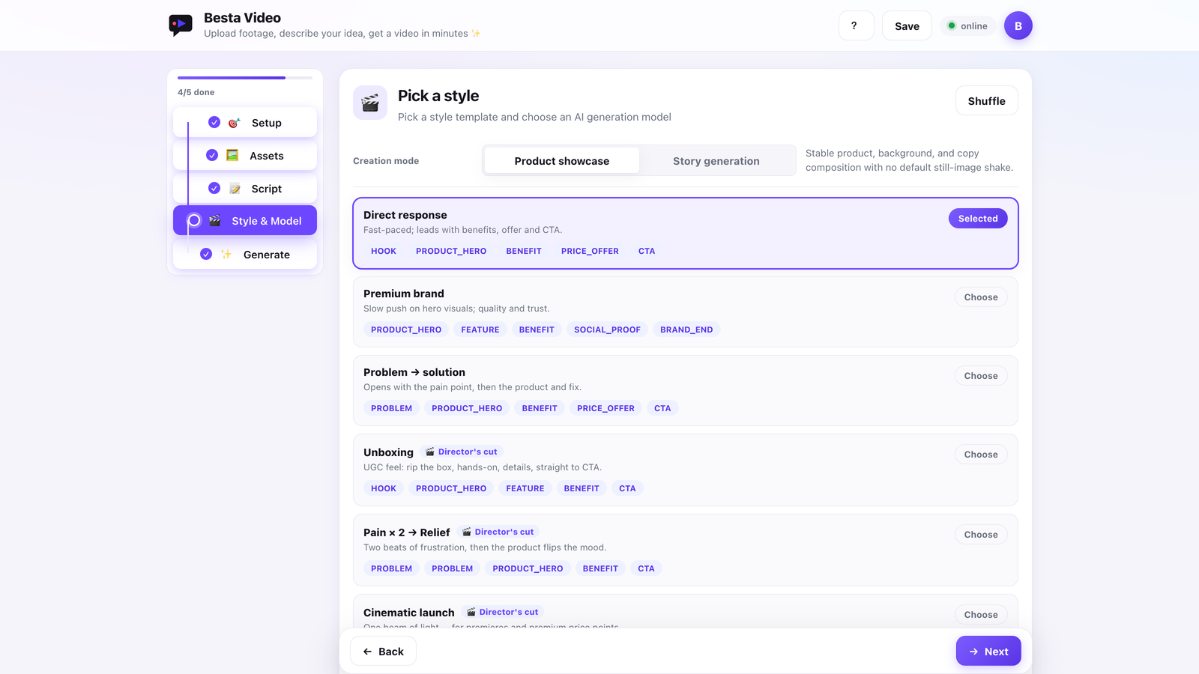This screenshot has height=674, width=1199.
Task: Click the Setup step checkmark icon
Action: [x=214, y=122]
